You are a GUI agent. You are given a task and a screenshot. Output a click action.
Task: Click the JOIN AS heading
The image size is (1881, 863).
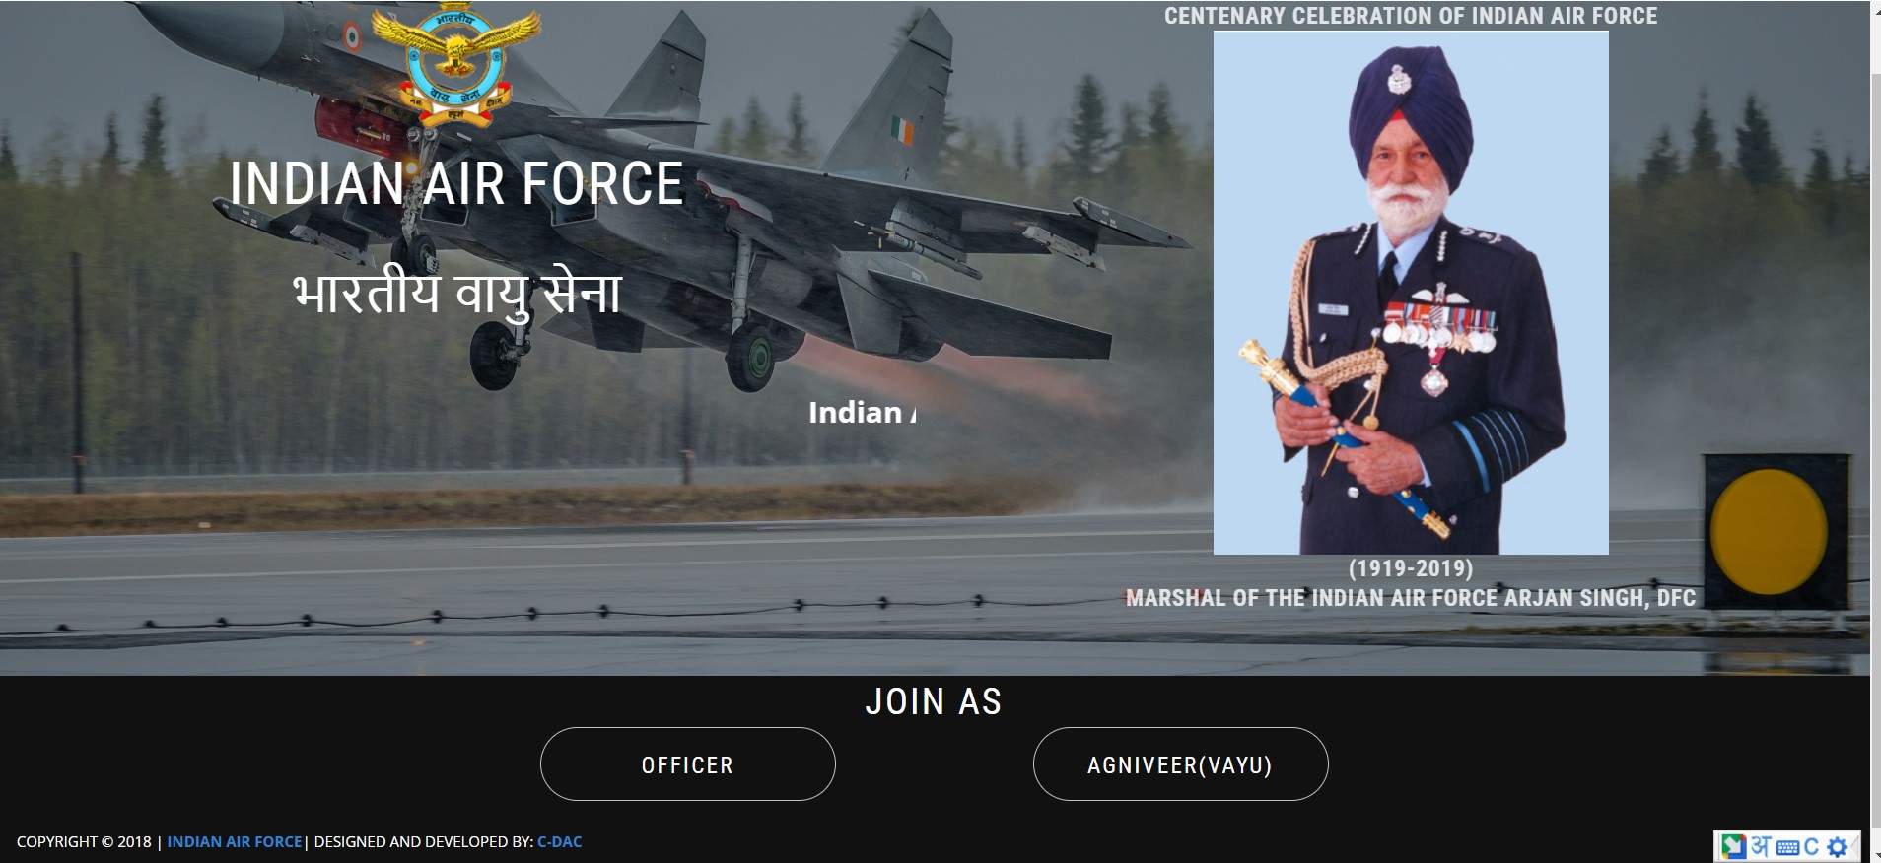pyautogui.click(x=934, y=701)
